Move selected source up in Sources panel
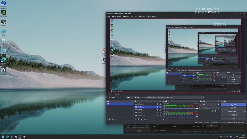The height and width of the screenshot is (139, 247). click(x=145, y=119)
